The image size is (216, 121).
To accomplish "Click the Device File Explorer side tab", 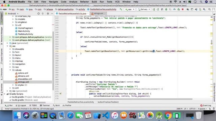I will [x=214, y=93].
